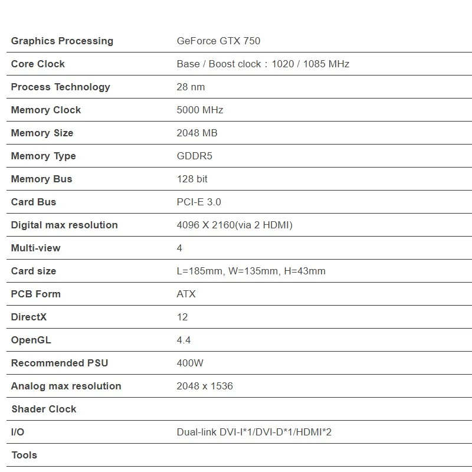
Task: Select the 128 bit memory bus value
Action: tap(192, 179)
